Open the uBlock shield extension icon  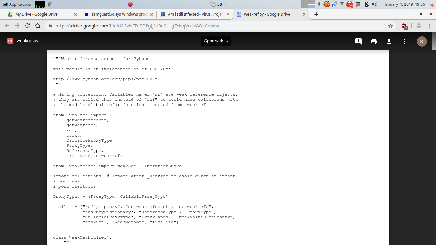click(x=404, y=26)
